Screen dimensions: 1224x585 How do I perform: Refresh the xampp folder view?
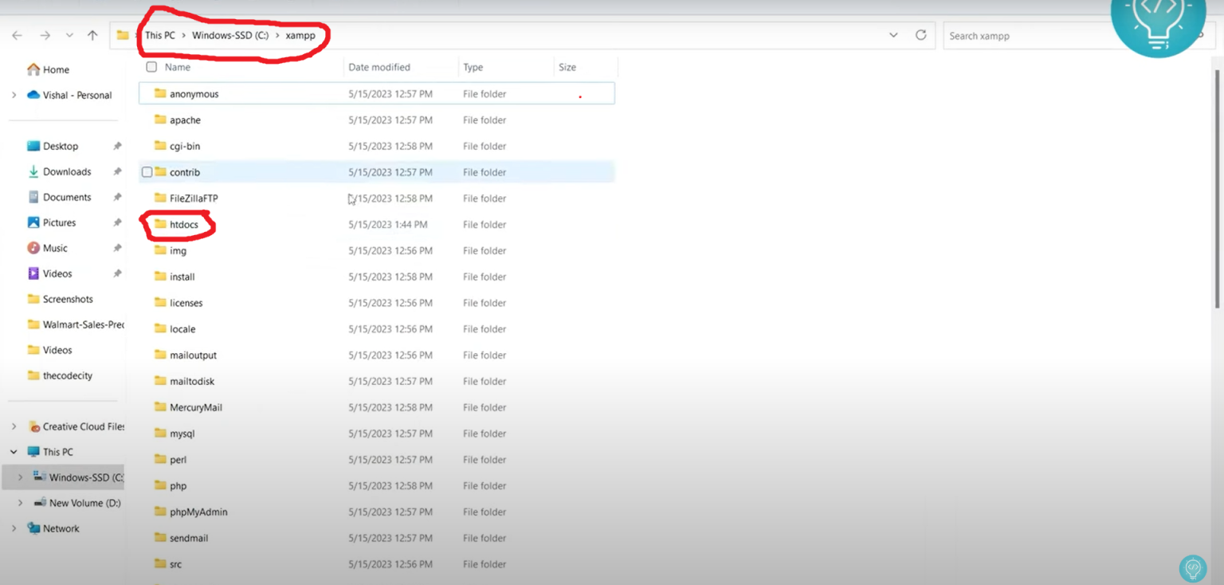tap(920, 35)
